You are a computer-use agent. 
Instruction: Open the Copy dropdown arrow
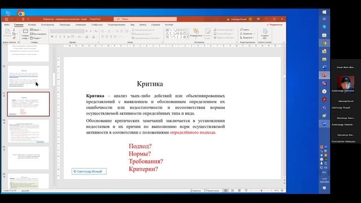click(x=17, y=34)
